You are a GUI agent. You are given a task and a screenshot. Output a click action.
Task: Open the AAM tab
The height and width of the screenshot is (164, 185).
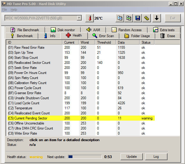click(93, 30)
